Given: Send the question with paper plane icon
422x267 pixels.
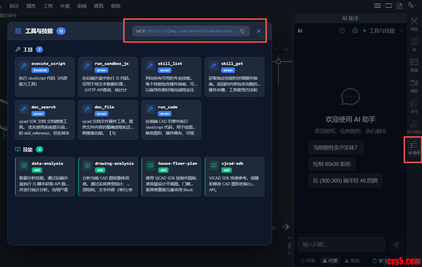Looking at the screenshot, I should click(396, 245).
